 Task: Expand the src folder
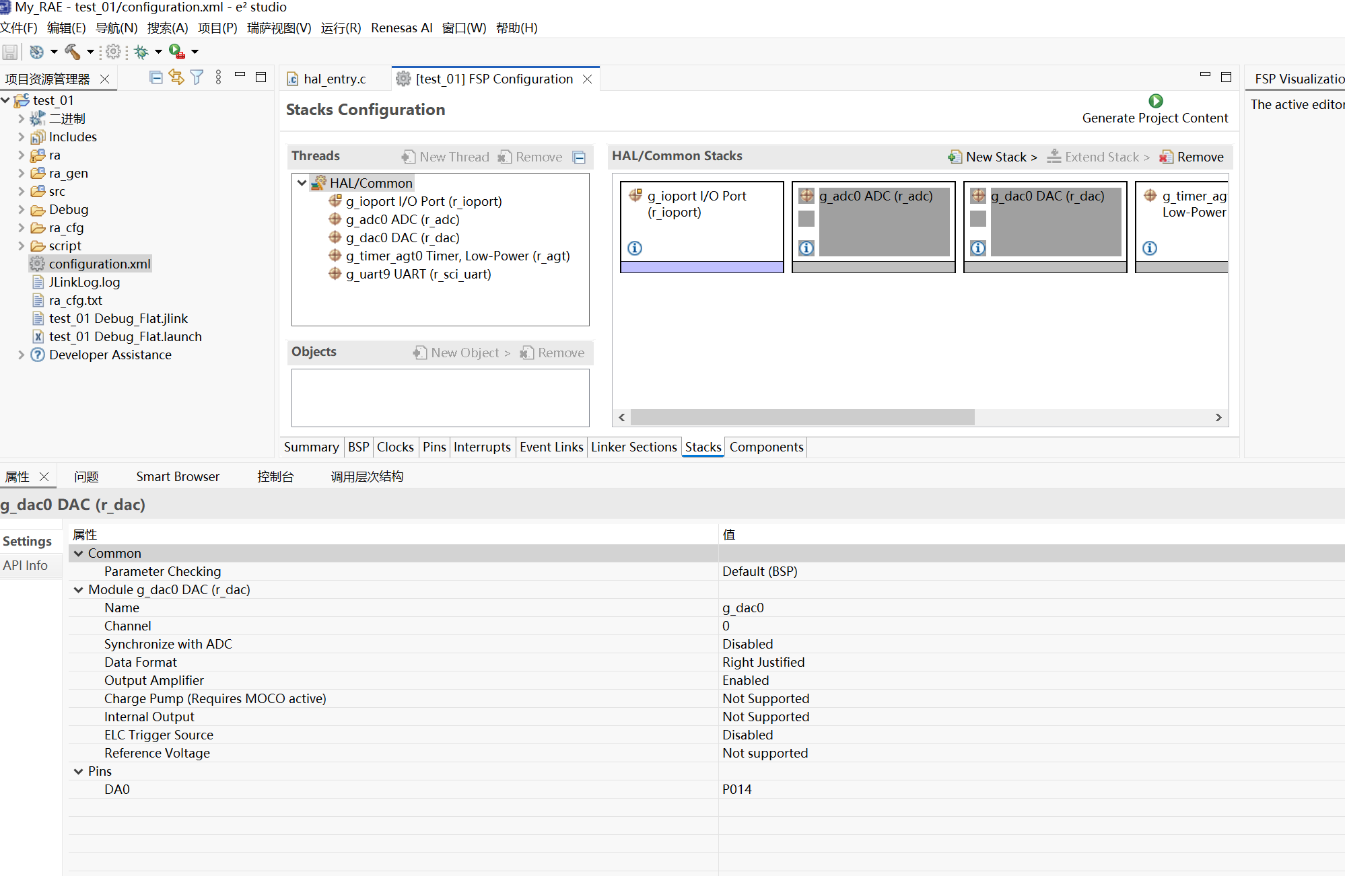coord(21,191)
